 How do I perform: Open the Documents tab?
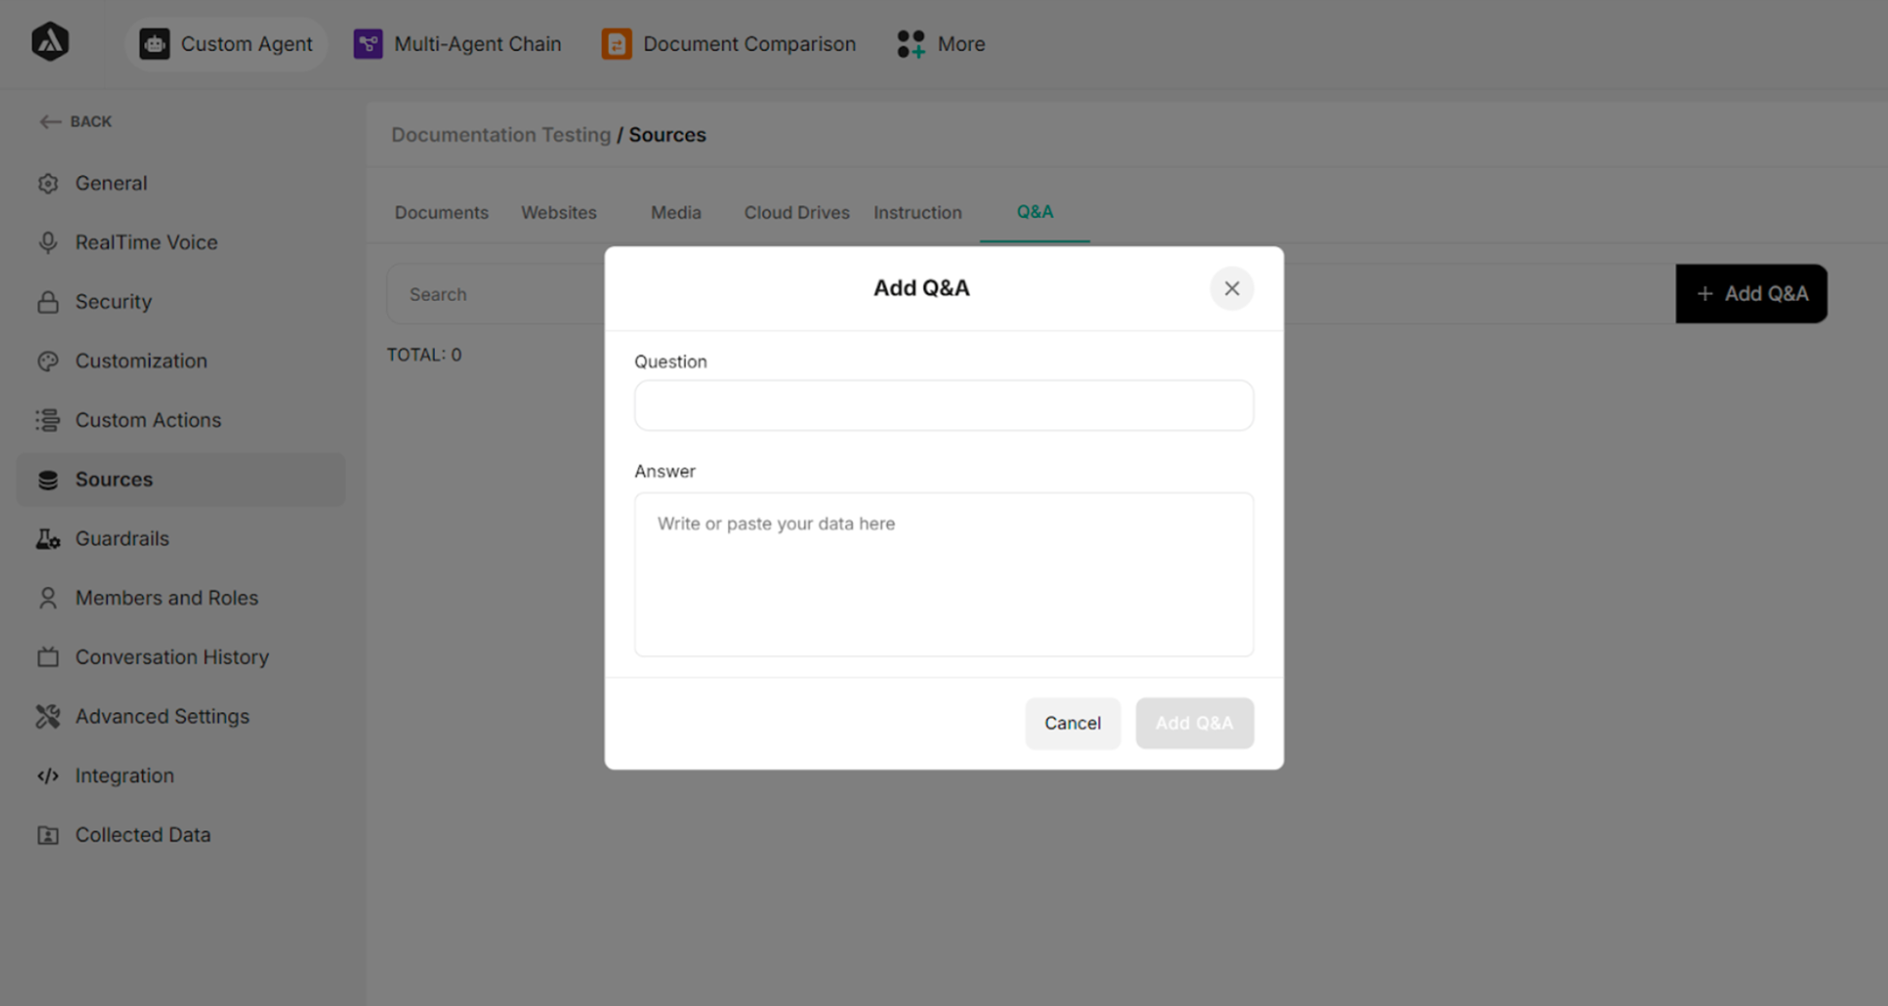tap(441, 213)
